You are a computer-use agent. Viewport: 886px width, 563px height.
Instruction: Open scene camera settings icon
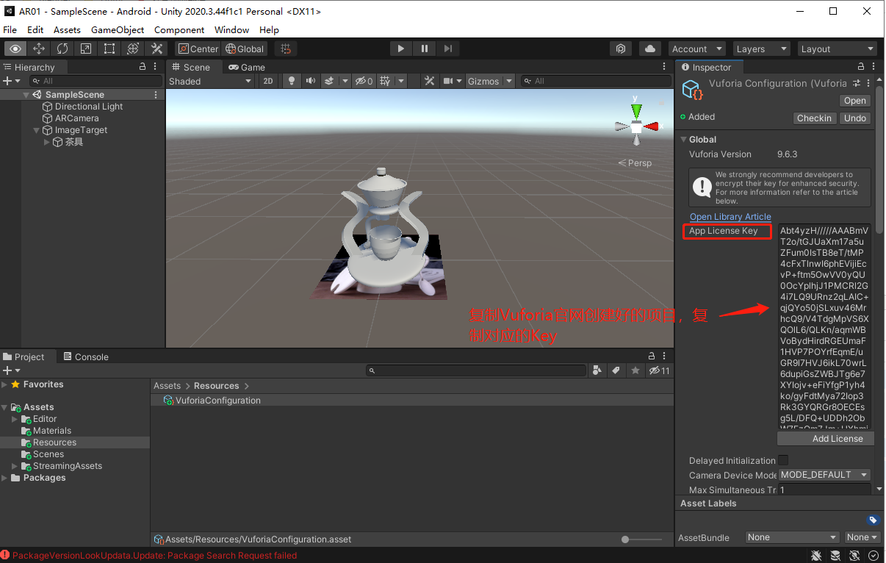coord(448,81)
